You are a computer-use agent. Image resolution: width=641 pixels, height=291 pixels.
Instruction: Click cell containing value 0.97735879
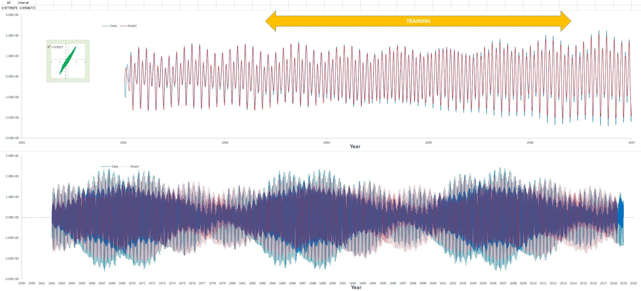coord(9,8)
